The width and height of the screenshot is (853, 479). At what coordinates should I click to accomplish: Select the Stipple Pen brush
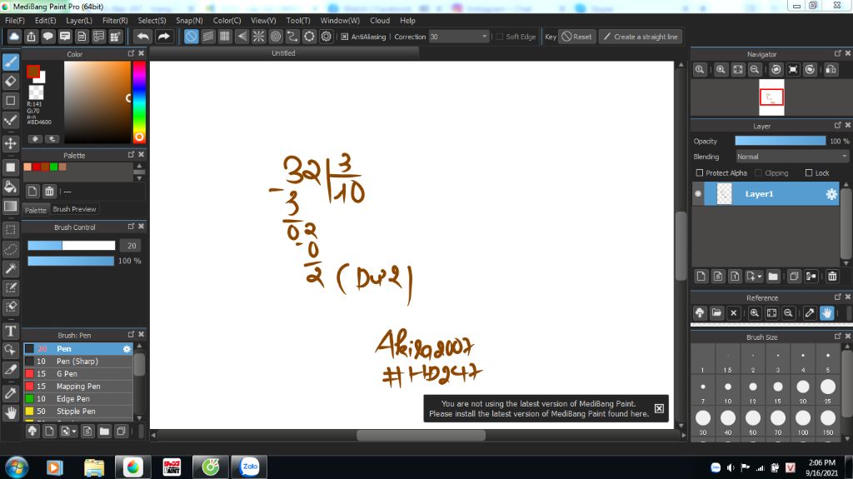click(77, 412)
